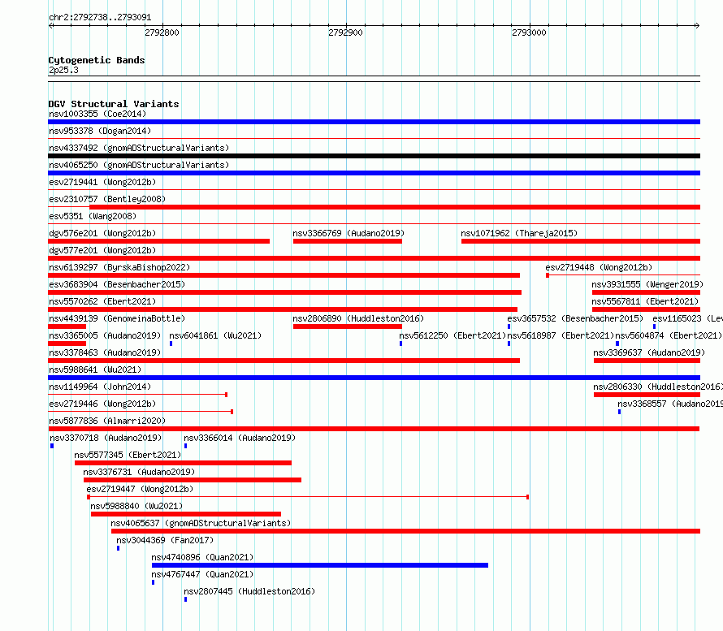Select nsv3931555 (Wenger2019) label

point(647,284)
